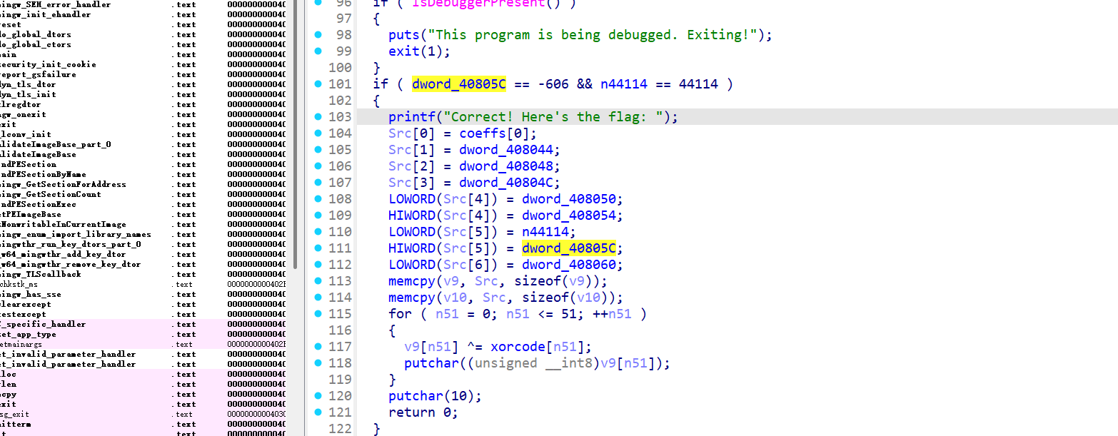This screenshot has width=1118, height=436.
Task: Click breakpoint dot beside line 99
Action: (318, 51)
